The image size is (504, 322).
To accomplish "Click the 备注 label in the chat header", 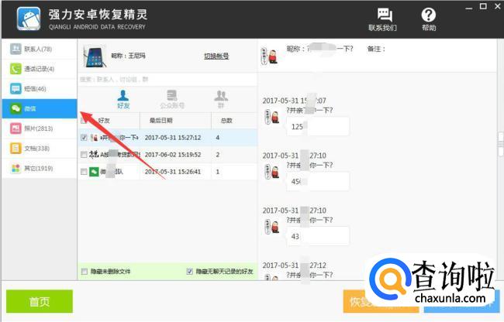I will tap(376, 49).
